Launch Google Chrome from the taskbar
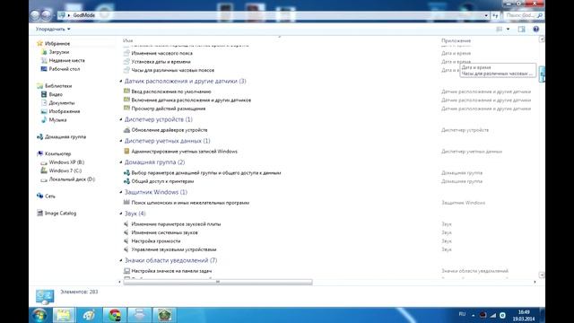 pos(115,315)
